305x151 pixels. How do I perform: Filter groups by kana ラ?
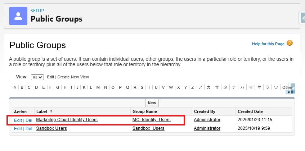pyautogui.click(x=268, y=87)
